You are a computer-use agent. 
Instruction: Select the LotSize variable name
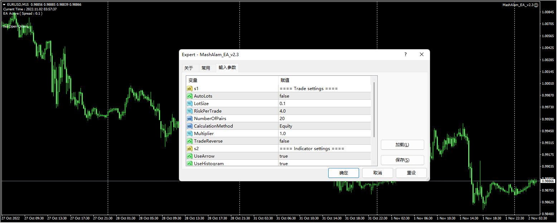(201, 104)
